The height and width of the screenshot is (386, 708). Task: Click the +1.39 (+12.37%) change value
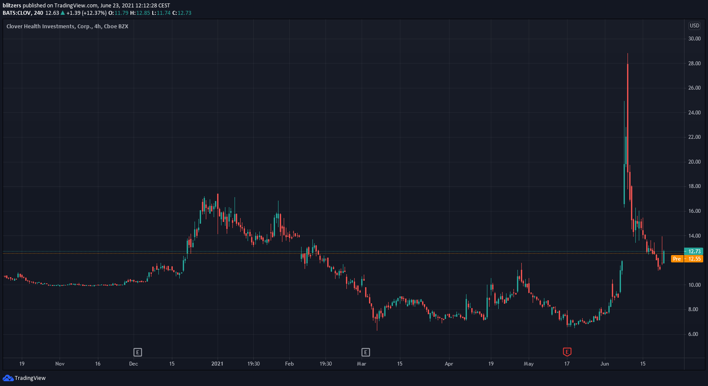click(x=86, y=13)
